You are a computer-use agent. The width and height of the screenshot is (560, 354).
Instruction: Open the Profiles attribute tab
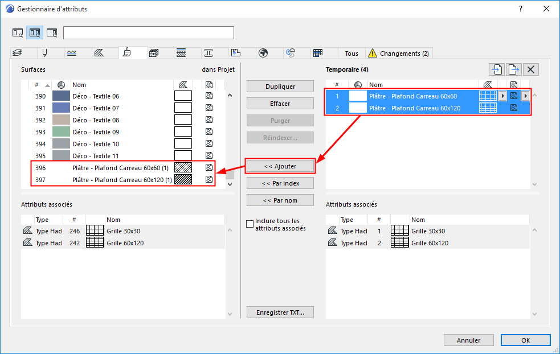209,53
